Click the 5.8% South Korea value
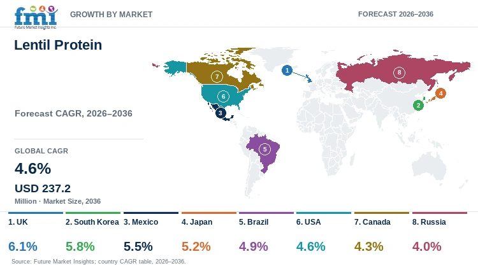This screenshot has width=478, height=268. [80, 246]
